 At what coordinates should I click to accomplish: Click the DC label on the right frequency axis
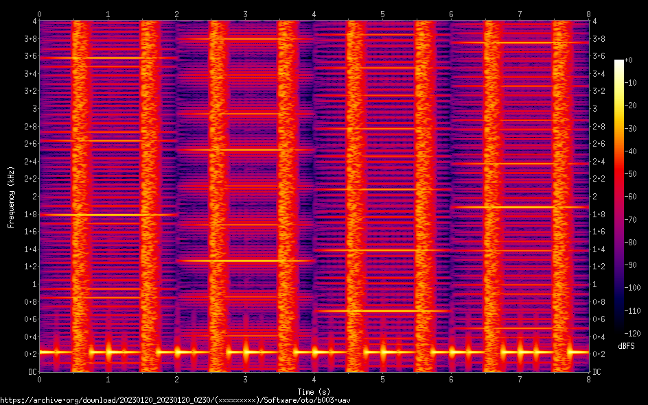(x=597, y=372)
